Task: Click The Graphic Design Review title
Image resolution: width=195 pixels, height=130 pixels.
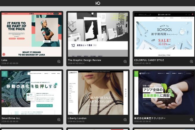Action: (x=84, y=60)
